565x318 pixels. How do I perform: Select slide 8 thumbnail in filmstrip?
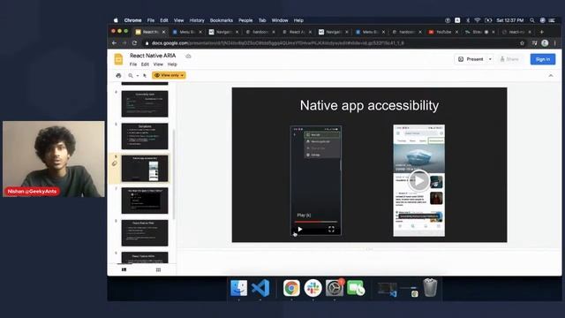point(145,233)
